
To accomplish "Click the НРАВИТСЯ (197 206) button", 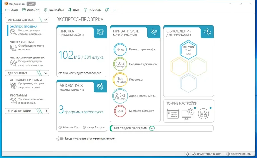I will [207, 154].
